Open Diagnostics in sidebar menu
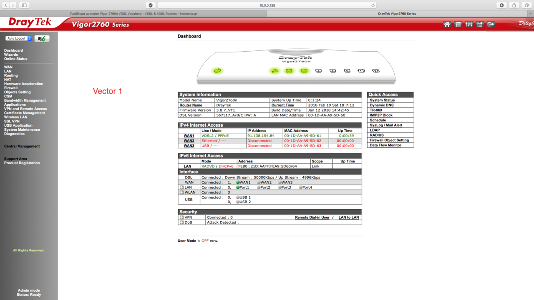The width and height of the screenshot is (534, 300). click(14, 134)
